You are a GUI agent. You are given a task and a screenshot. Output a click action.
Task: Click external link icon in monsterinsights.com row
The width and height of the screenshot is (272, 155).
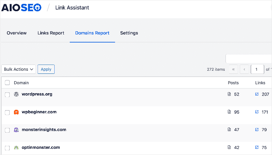pyautogui.click(x=257, y=129)
